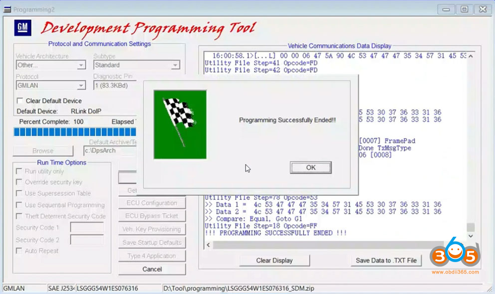Image resolution: width=495 pixels, height=294 pixels.
Task: Click the ECU Configuration button
Action: coord(152,203)
